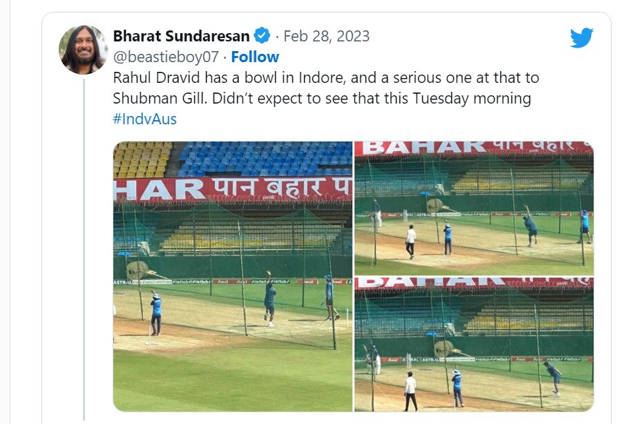Image resolution: width=642 pixels, height=424 pixels.
Task: Click the white-shirted man in top-right photo
Action: click(x=410, y=241)
